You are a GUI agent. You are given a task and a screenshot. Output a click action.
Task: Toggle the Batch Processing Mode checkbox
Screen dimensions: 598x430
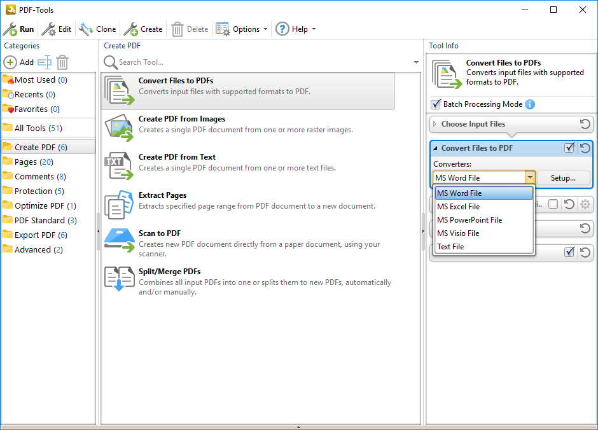tap(436, 104)
